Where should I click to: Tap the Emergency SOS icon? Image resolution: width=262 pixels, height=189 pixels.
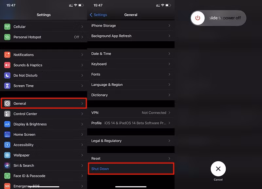tap(7, 186)
